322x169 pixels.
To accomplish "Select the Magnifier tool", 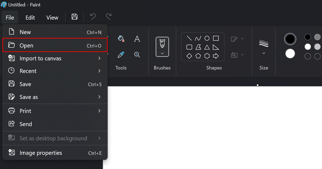I will click(x=137, y=55).
